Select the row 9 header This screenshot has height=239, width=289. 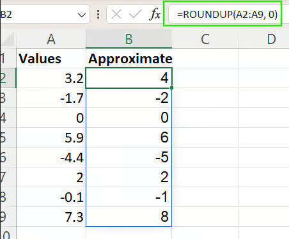pyautogui.click(x=8, y=217)
